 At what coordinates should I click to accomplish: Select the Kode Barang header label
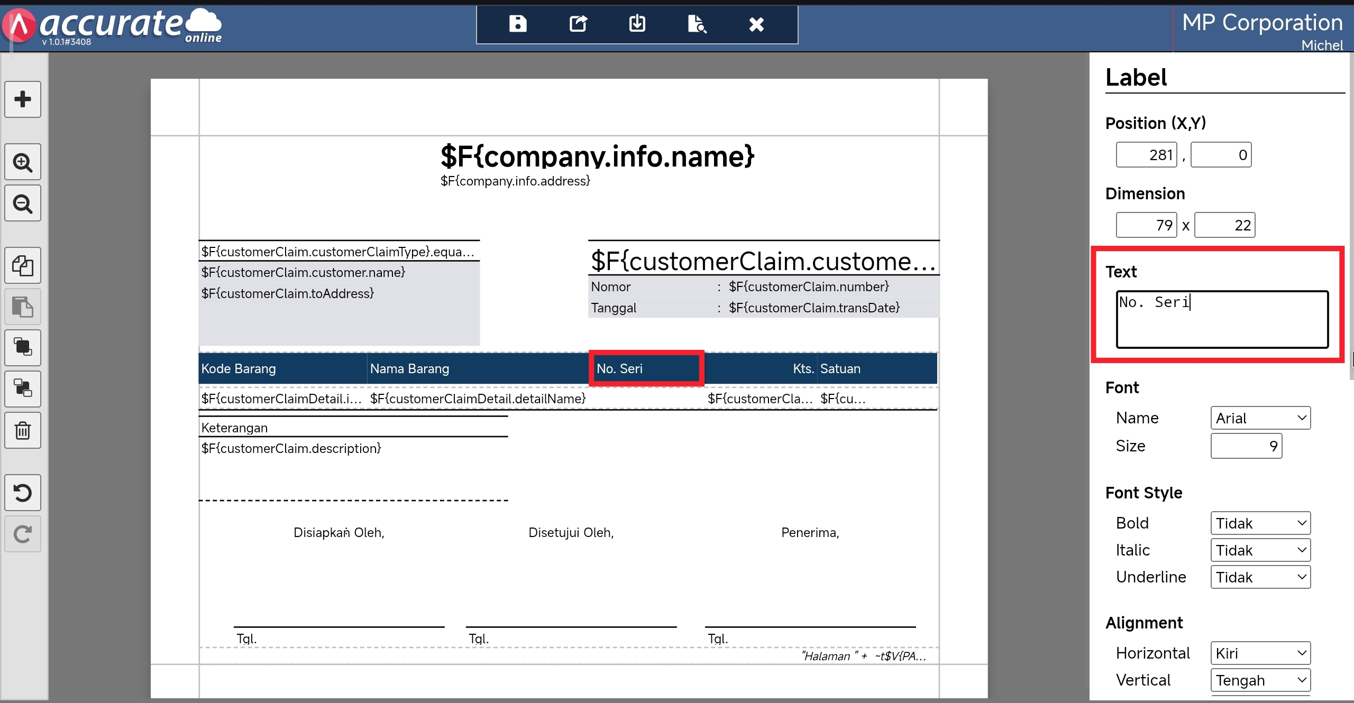tap(239, 369)
